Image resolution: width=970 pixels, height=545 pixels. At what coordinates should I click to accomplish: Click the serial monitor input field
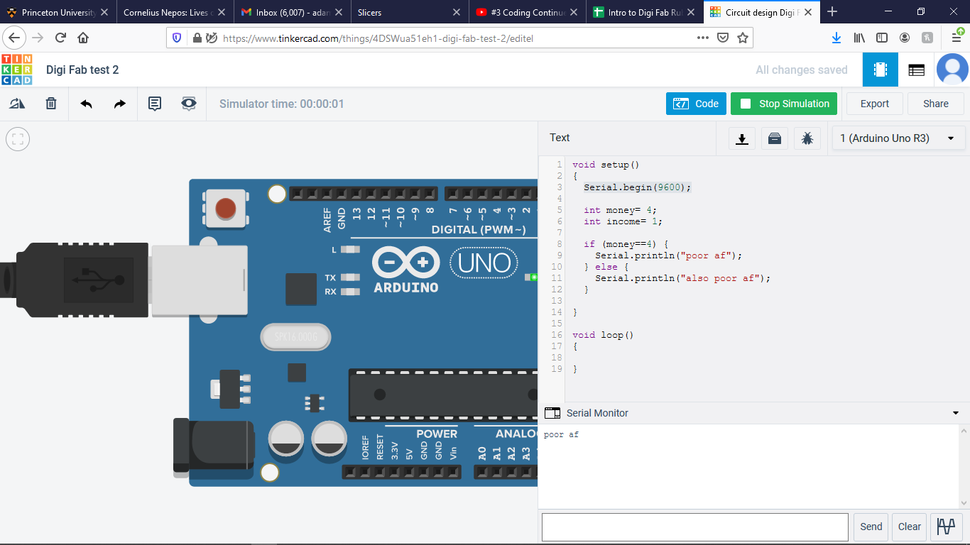point(694,527)
